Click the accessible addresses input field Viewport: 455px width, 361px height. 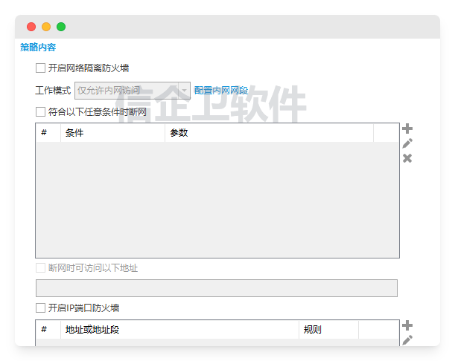coord(217,288)
